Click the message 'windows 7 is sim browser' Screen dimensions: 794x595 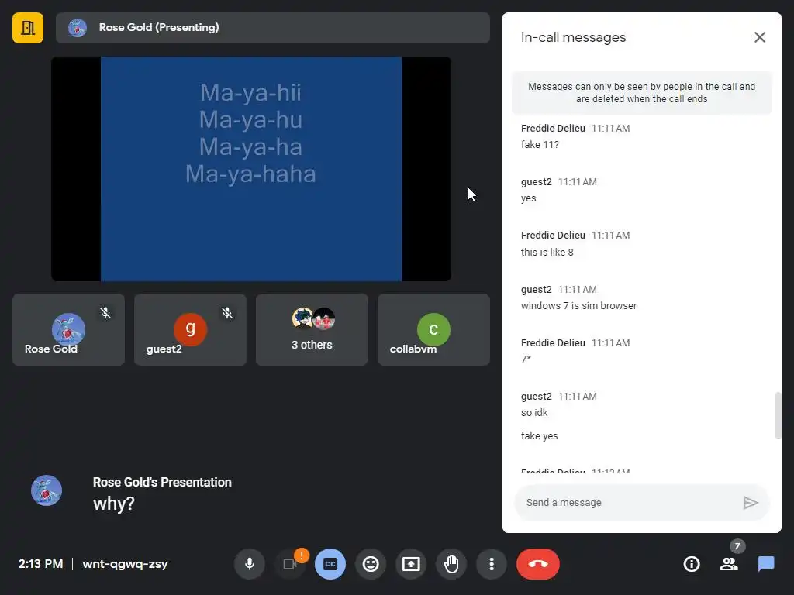578,305
